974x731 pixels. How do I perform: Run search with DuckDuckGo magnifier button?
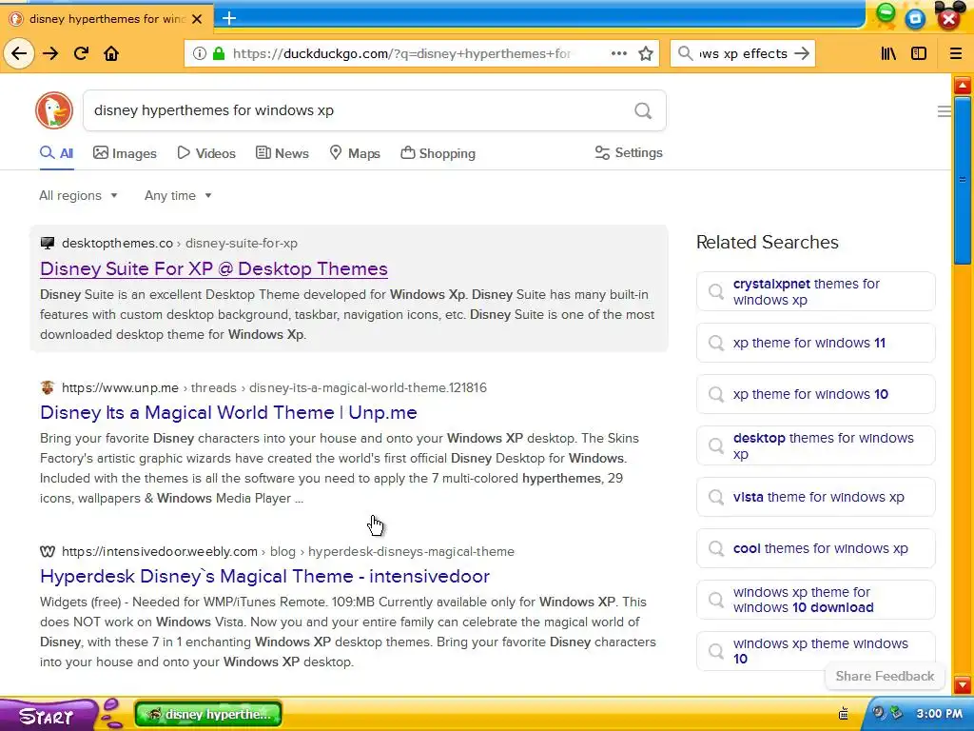643,110
